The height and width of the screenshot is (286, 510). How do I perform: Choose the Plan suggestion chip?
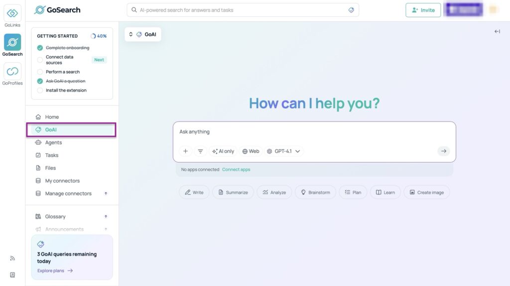(353, 192)
